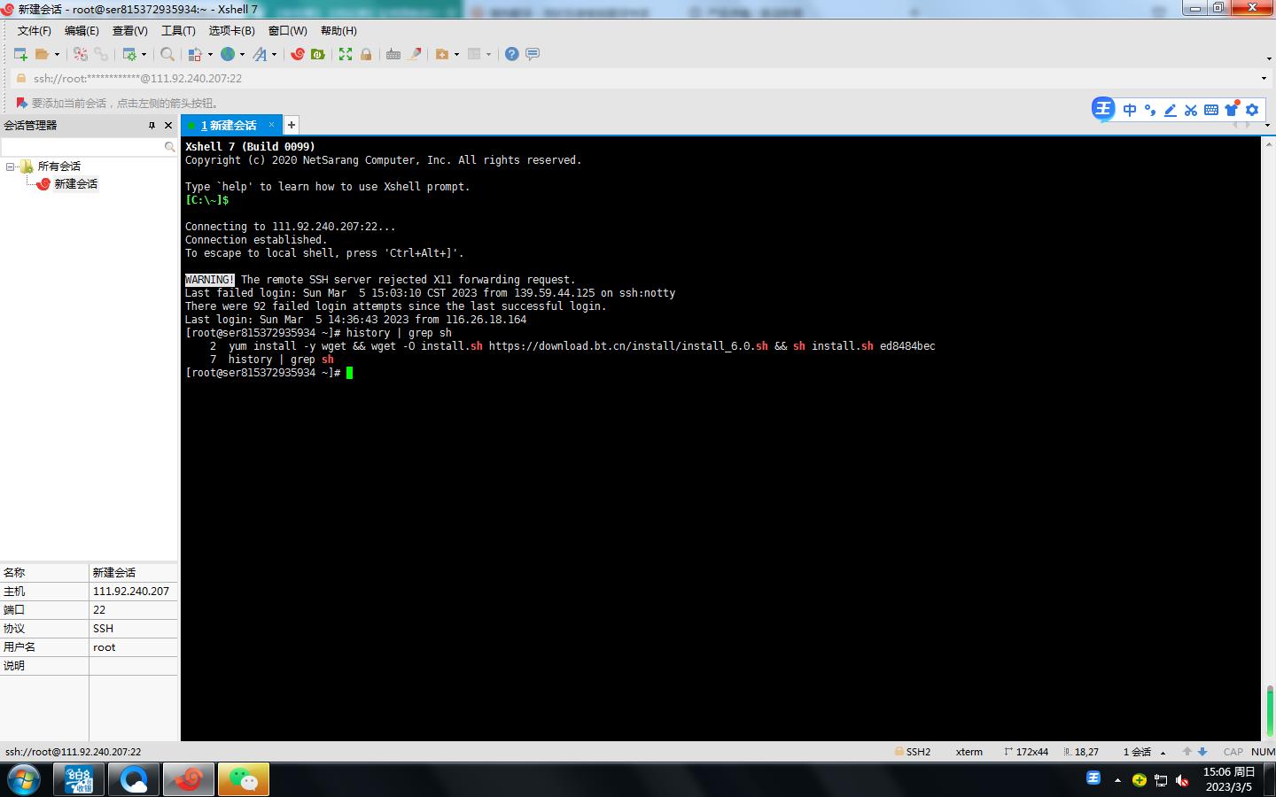
Task: Select 新建会话 session in tree
Action: pyautogui.click(x=75, y=184)
